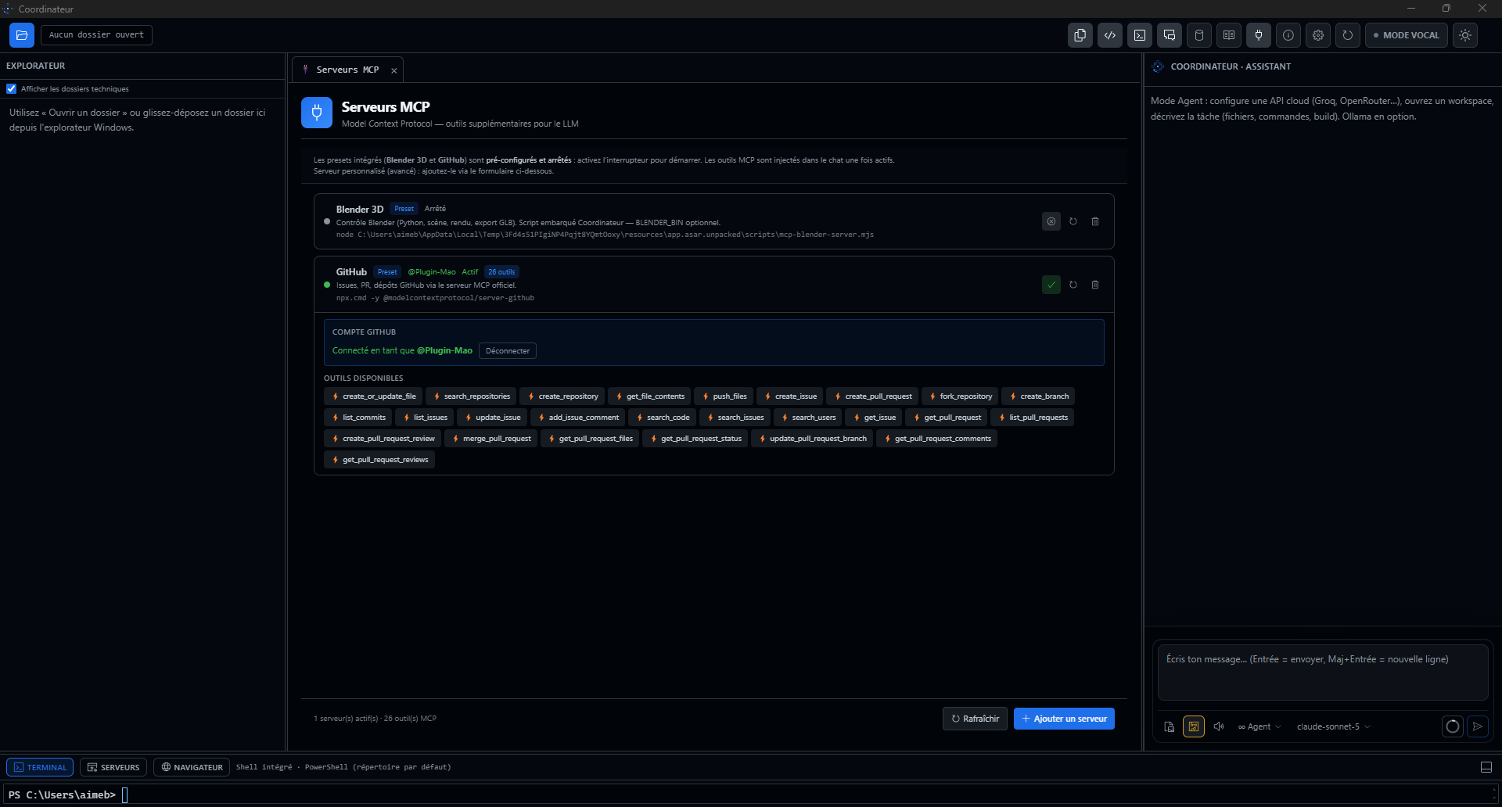This screenshot has width=1502, height=807.
Task: Toggle speaker audio in chat bar
Action: coord(1219,726)
